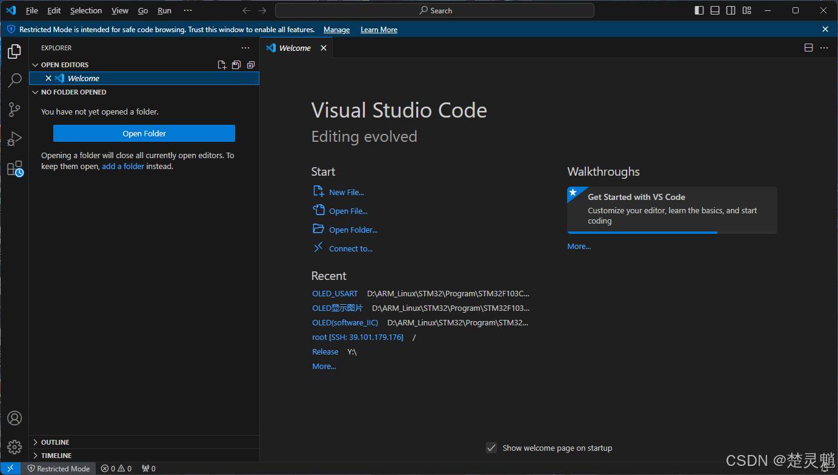Image resolution: width=838 pixels, height=475 pixels.
Task: Dismiss the Restricted Mode banner
Action: coord(825,29)
